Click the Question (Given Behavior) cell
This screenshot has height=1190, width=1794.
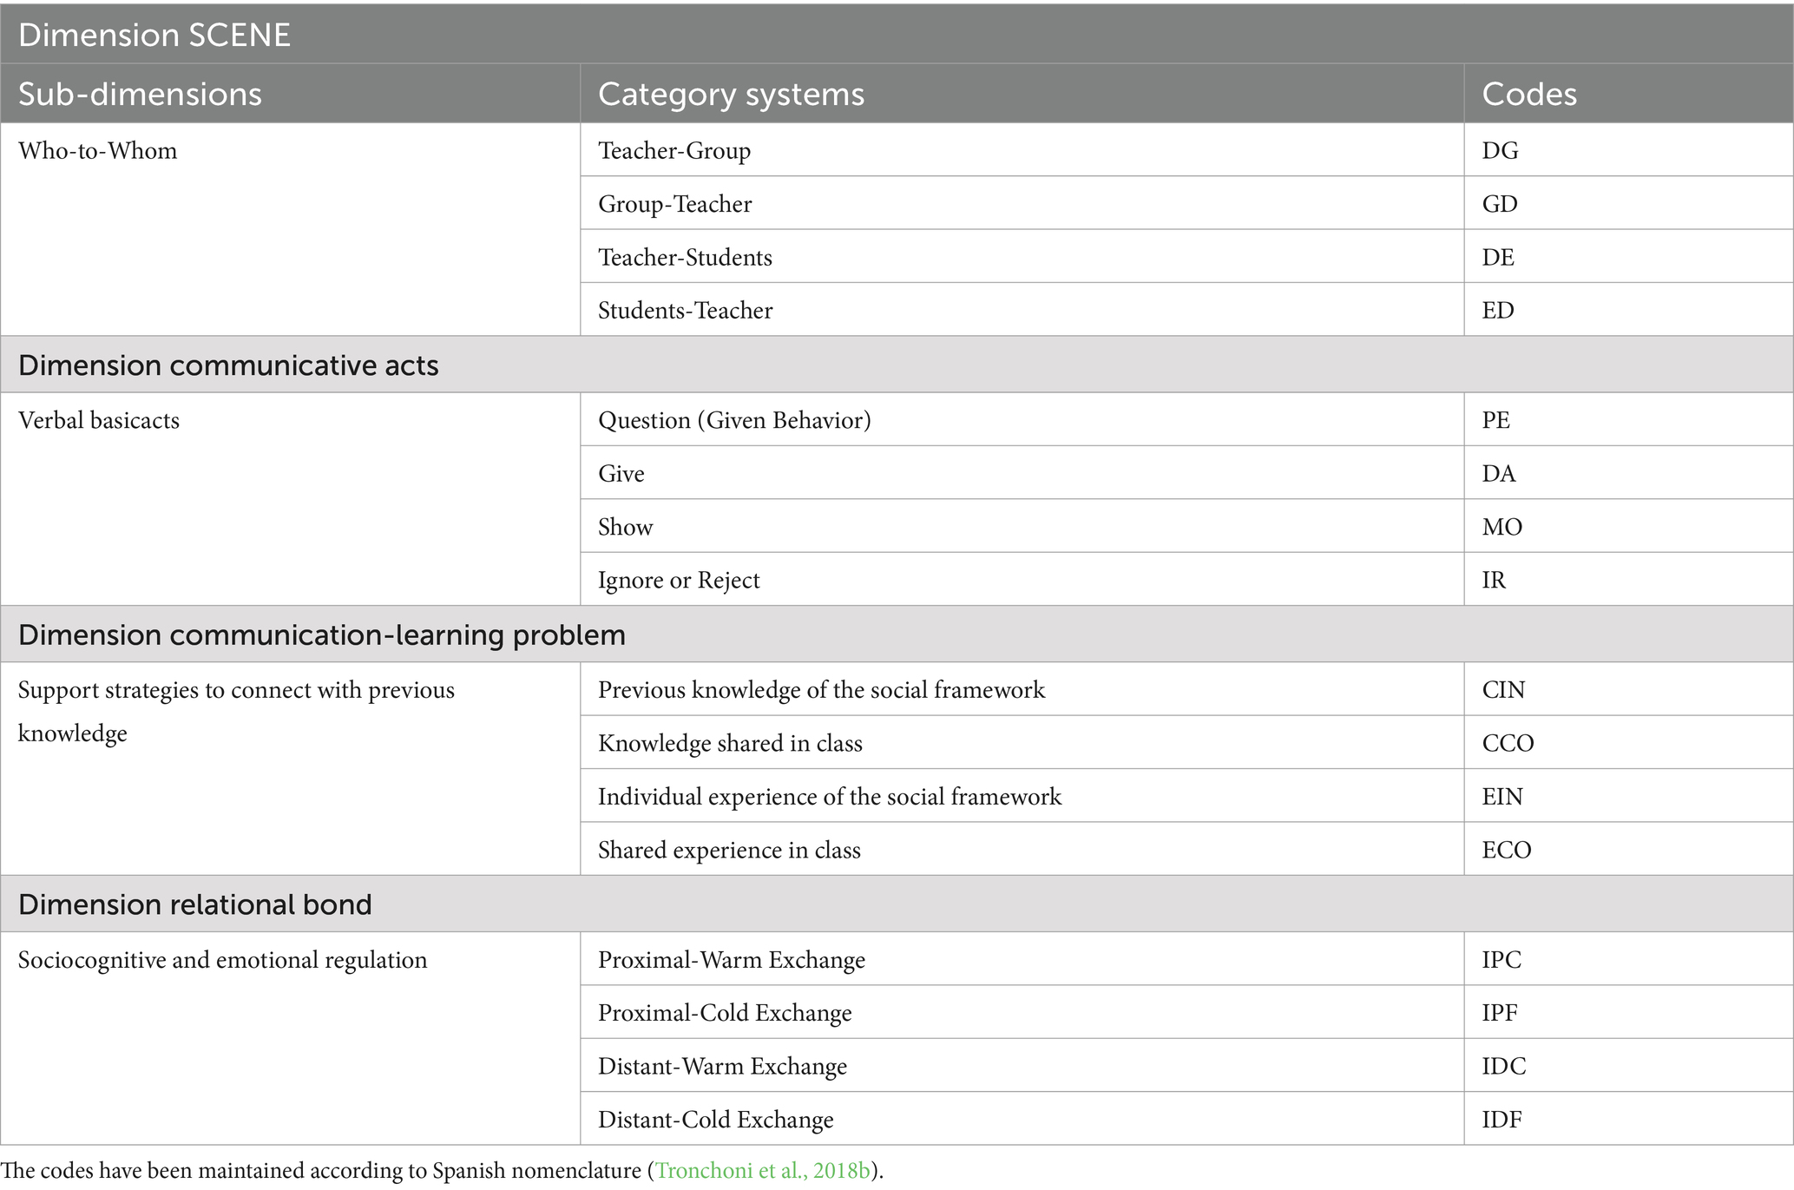[1022, 420]
